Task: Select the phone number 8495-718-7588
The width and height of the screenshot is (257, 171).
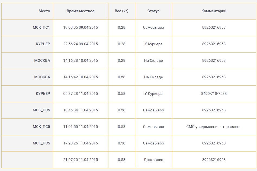Action: [214, 94]
